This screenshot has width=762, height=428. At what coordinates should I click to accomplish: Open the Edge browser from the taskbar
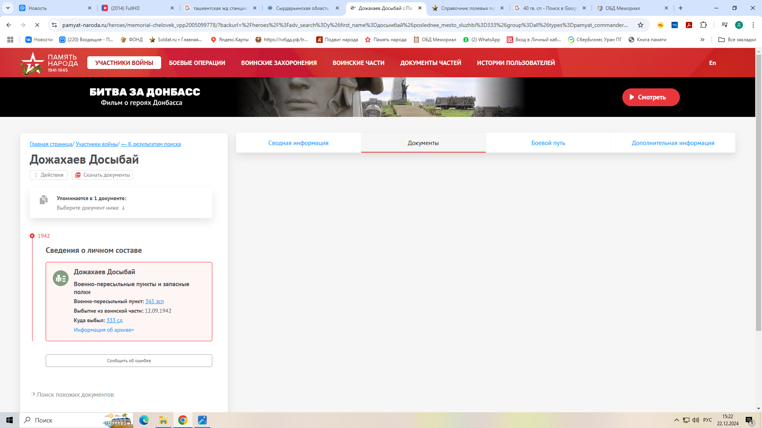coord(144,420)
